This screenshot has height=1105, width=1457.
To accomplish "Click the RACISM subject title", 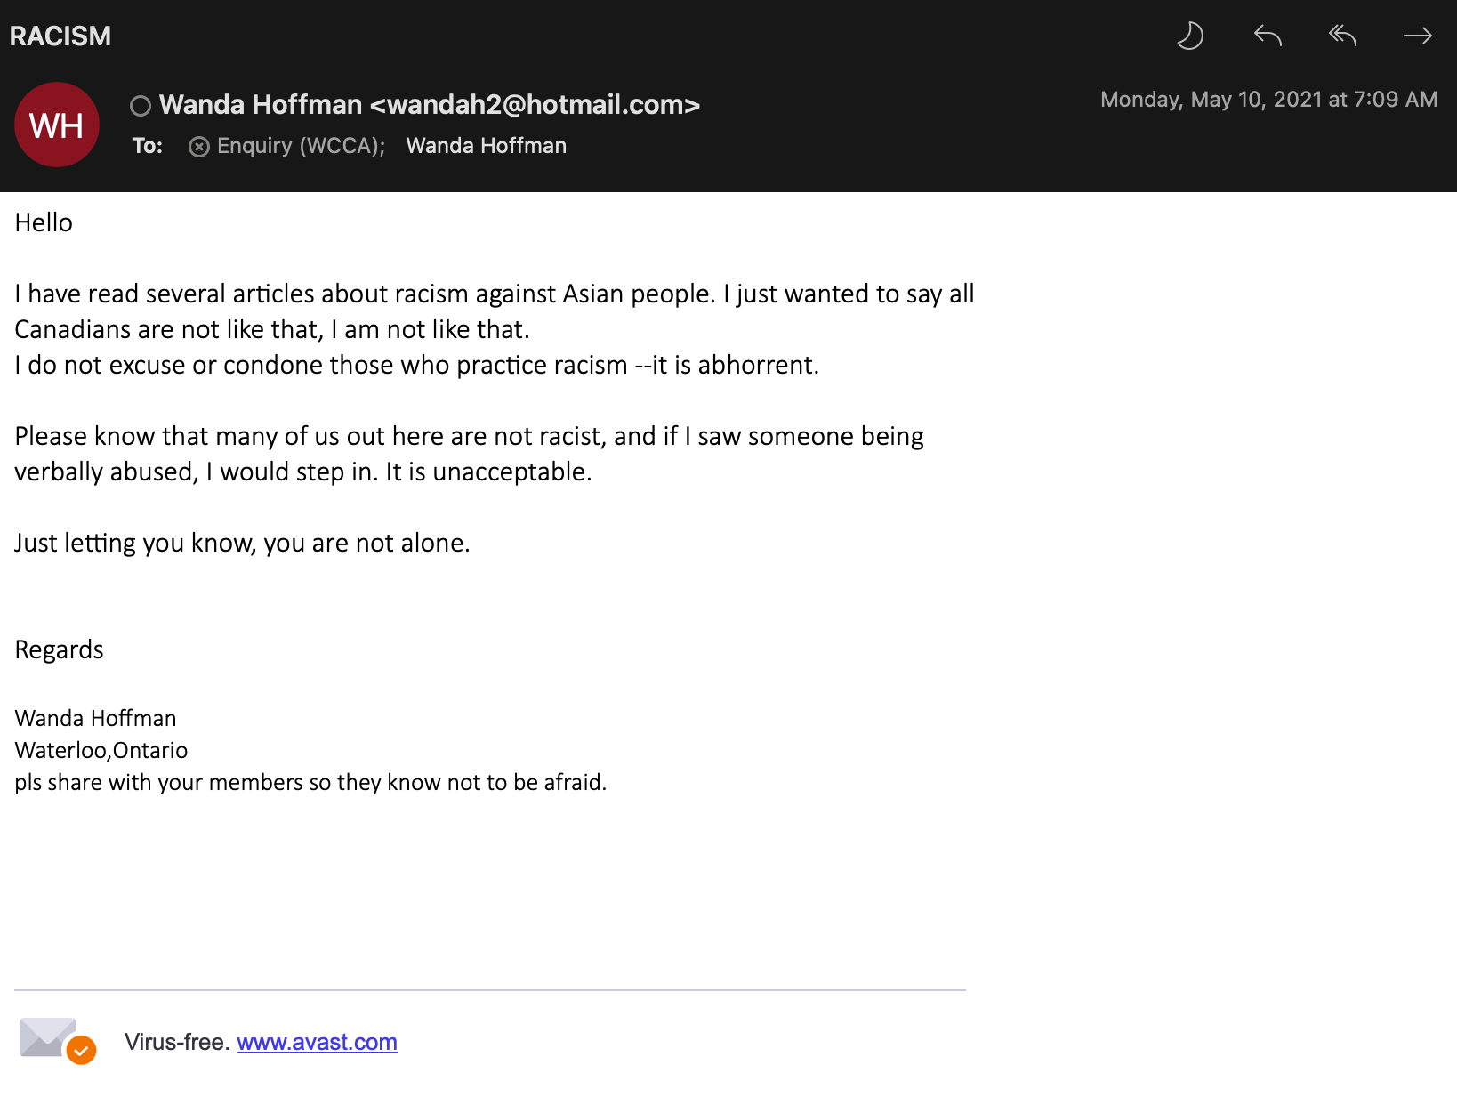I will pos(60,36).
